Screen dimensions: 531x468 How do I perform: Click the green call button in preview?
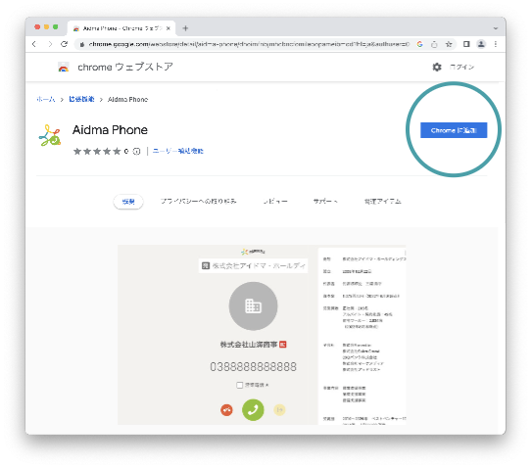point(253,410)
